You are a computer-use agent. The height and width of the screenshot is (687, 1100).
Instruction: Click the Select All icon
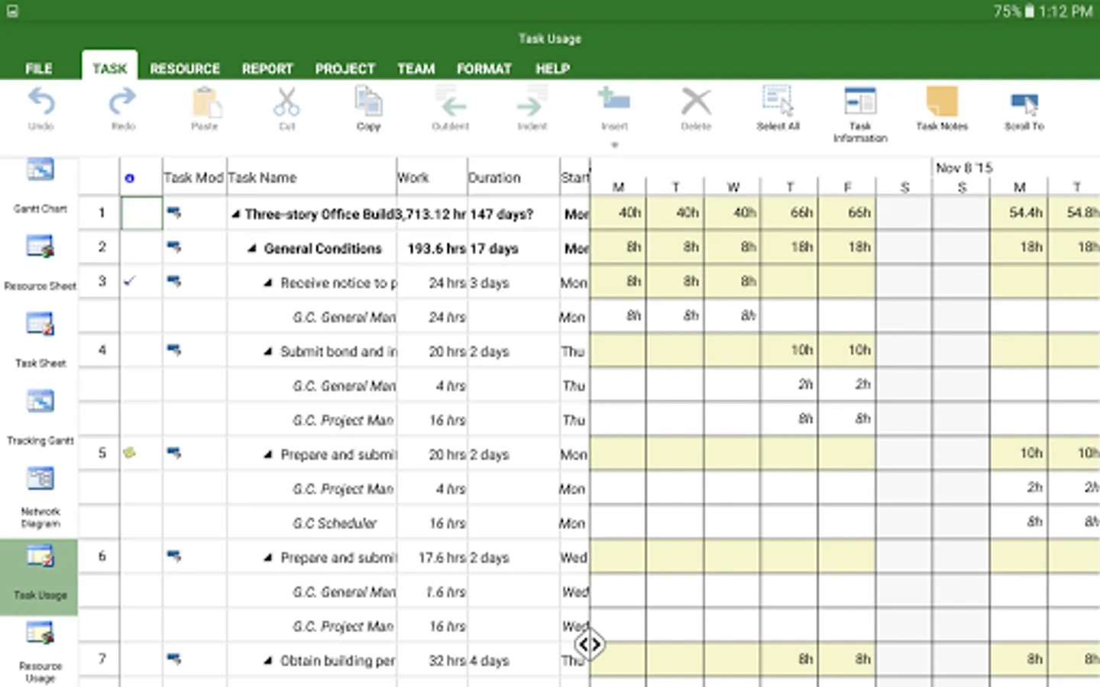[778, 101]
